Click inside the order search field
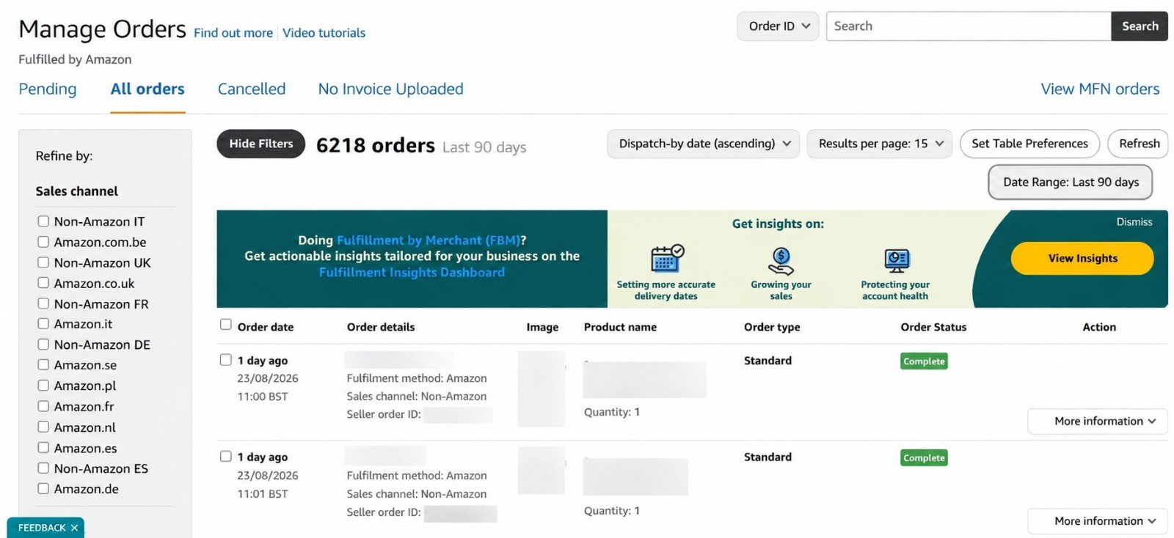This screenshot has height=538, width=1174. click(969, 26)
